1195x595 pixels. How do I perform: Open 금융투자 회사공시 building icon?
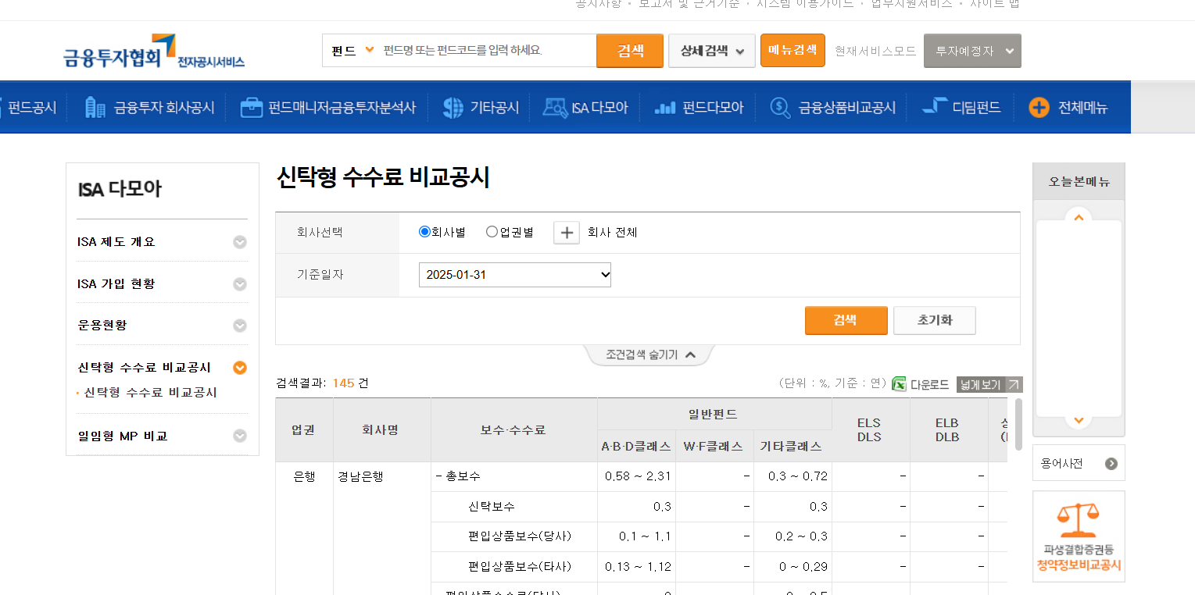tap(95, 108)
